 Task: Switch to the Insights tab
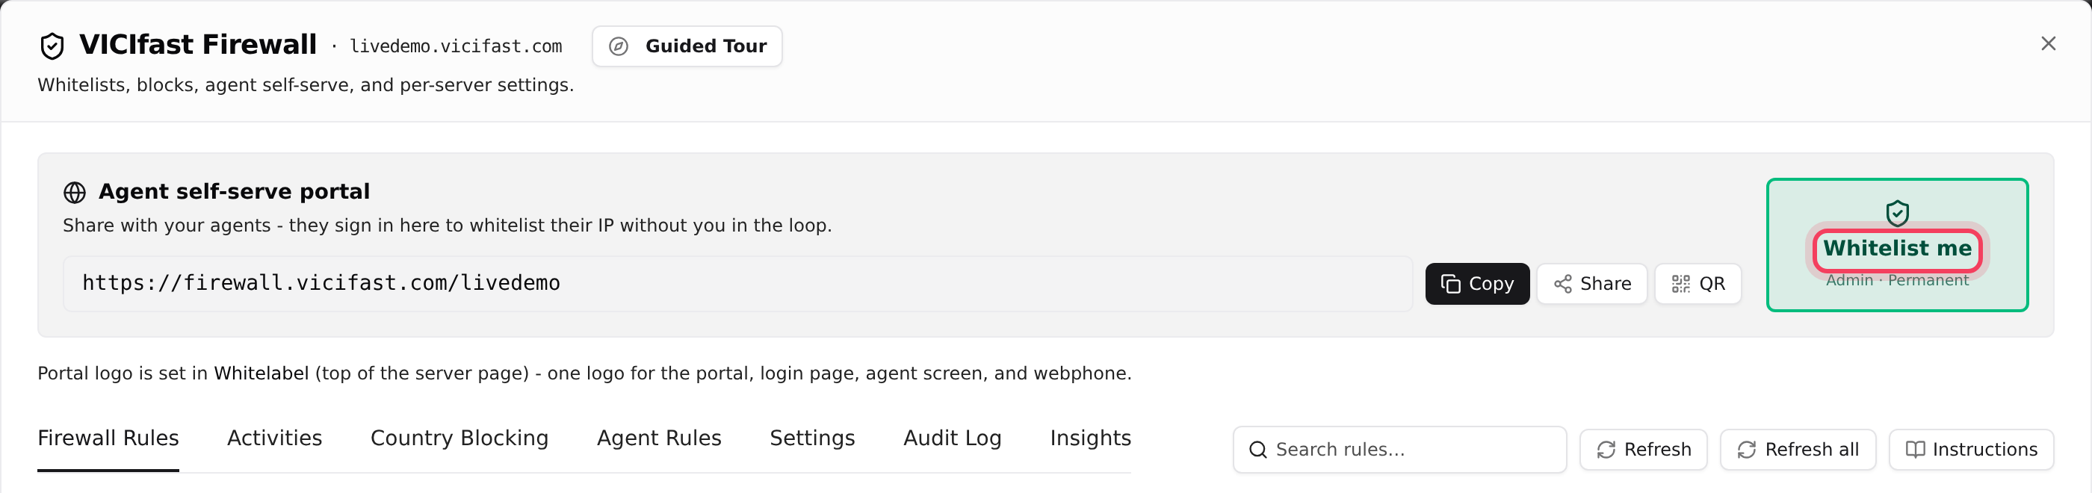pos(1090,438)
